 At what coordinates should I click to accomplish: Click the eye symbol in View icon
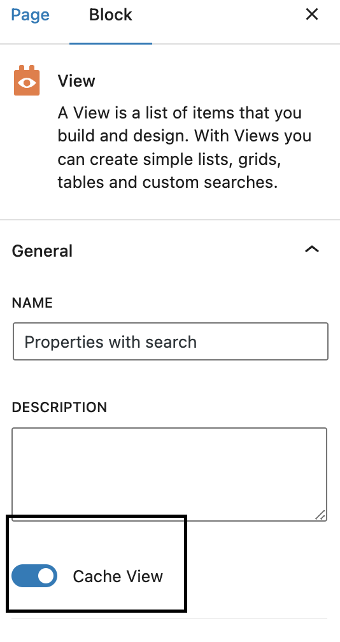click(x=27, y=83)
